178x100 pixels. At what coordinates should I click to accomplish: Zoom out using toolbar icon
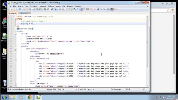point(63,9)
